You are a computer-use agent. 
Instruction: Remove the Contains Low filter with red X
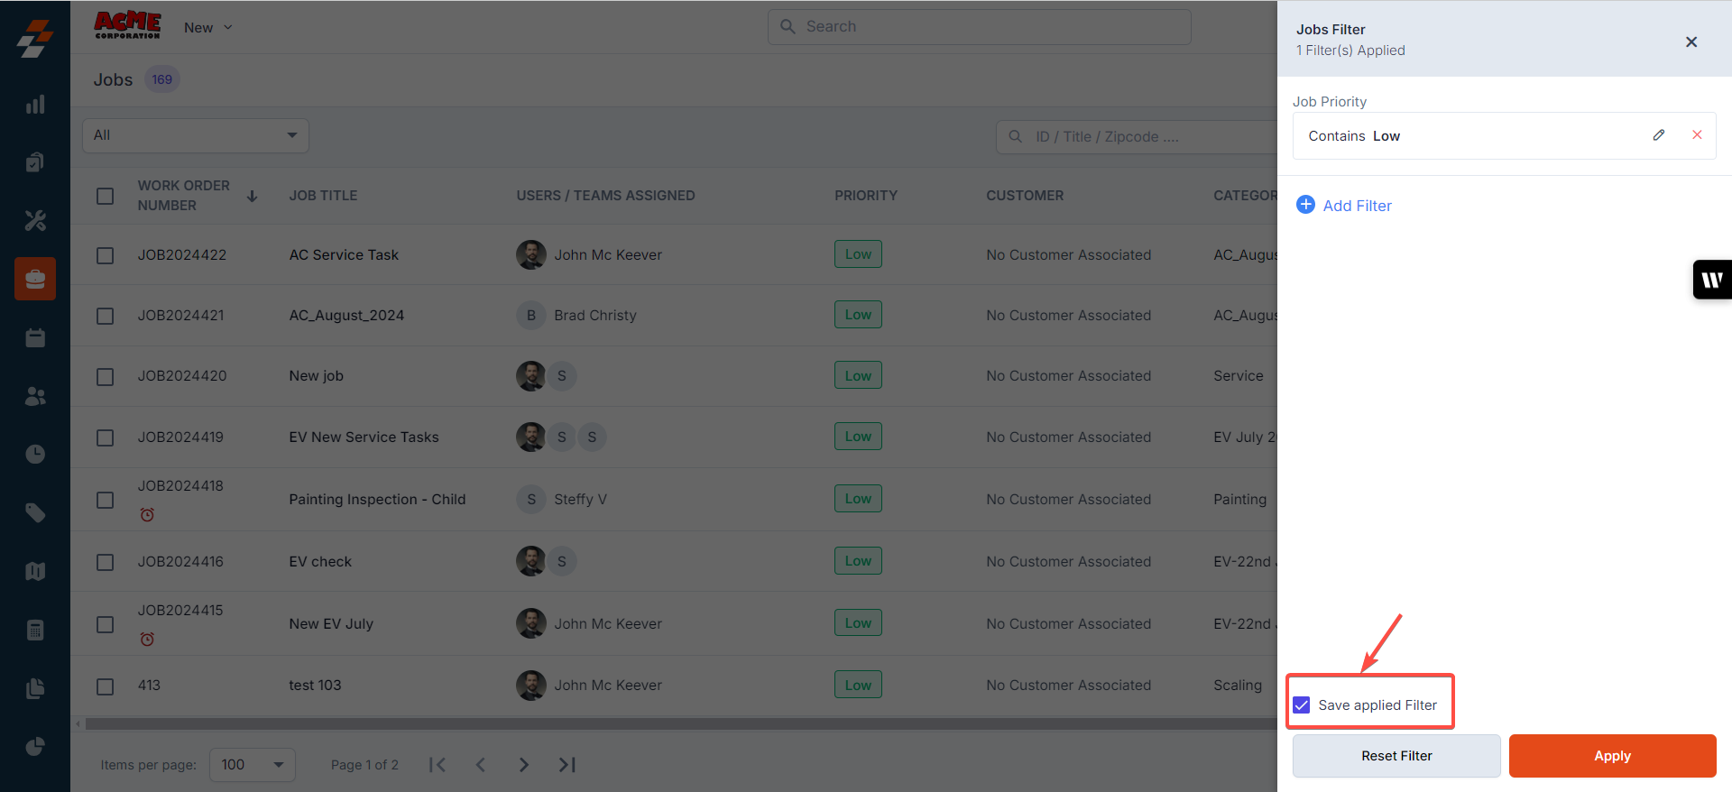tap(1697, 135)
